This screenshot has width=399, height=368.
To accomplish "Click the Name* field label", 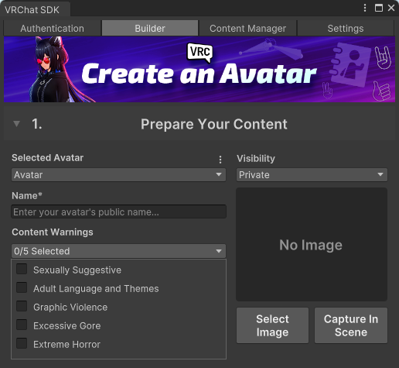I will (x=27, y=195).
